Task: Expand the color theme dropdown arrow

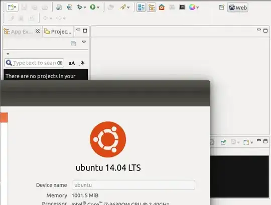Action: [197, 8]
